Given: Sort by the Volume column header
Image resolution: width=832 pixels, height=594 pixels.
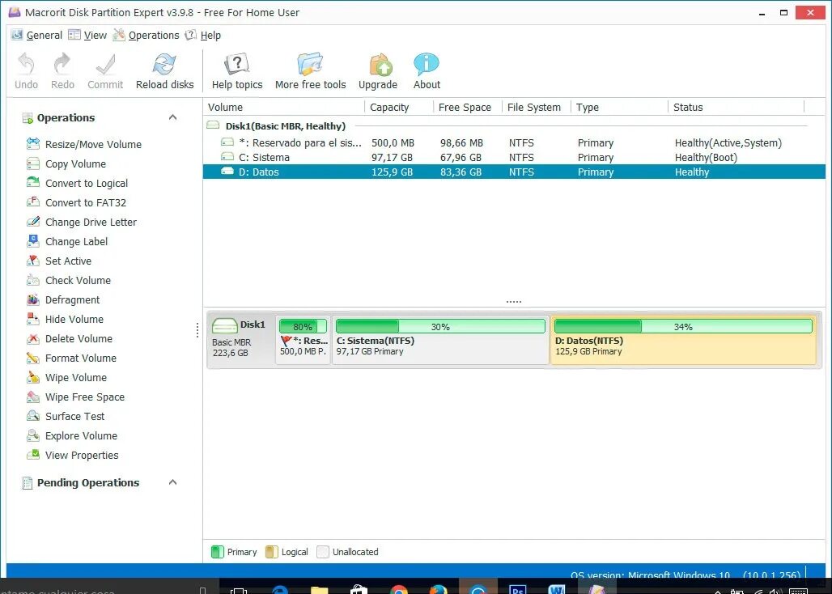Looking at the screenshot, I should click(284, 107).
